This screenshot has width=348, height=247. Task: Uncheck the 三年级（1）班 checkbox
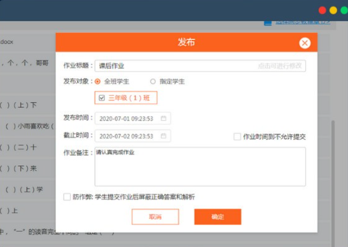click(102, 98)
